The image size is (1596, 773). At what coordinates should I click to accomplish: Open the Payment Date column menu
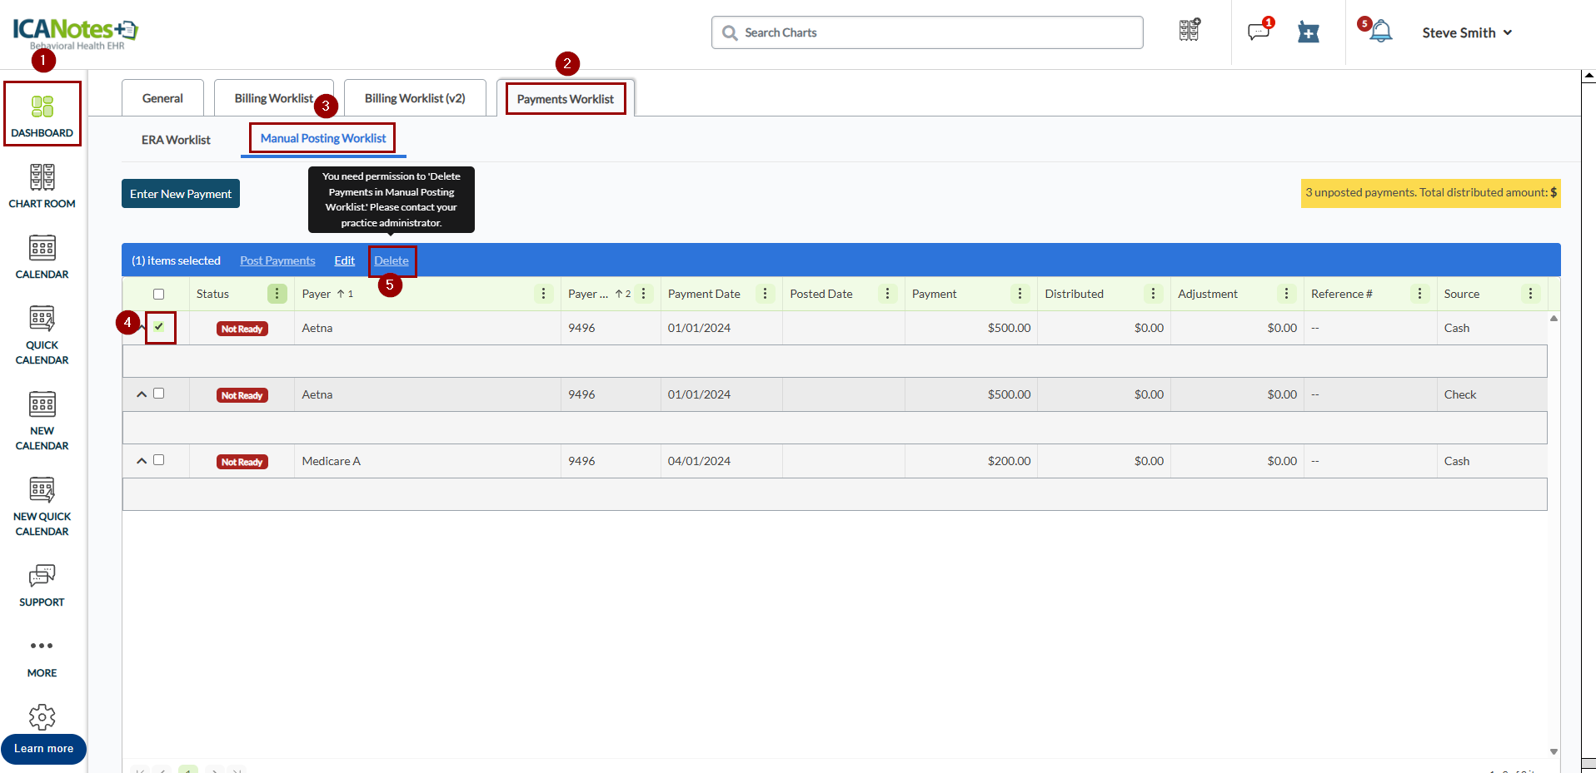tap(765, 294)
